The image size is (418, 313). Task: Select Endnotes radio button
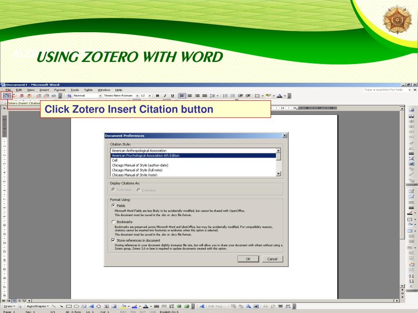coord(139,190)
